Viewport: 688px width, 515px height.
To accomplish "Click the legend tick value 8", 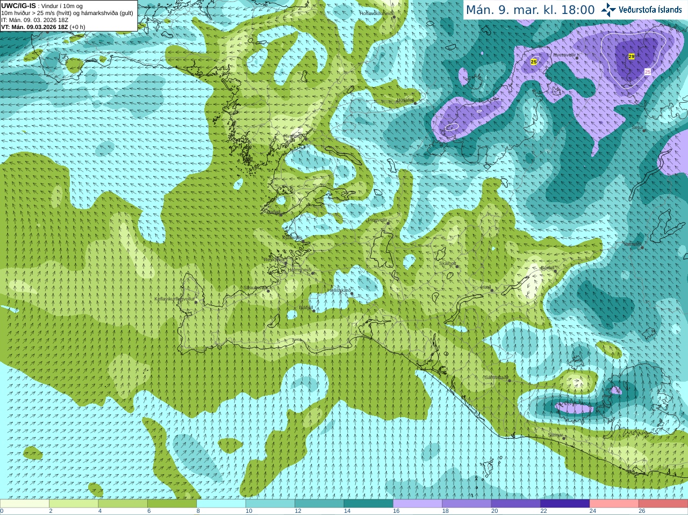I will click(198, 511).
